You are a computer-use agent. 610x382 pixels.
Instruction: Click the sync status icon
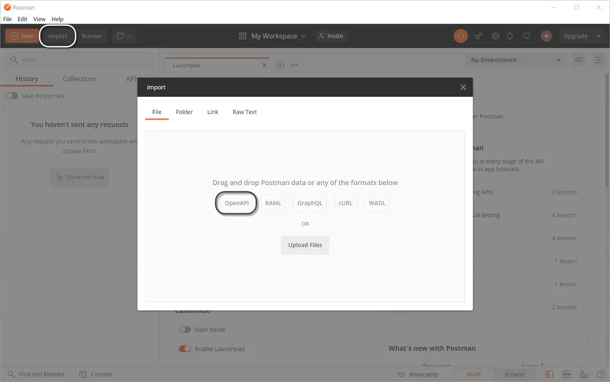[x=460, y=36]
